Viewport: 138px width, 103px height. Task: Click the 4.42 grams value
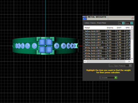click(109, 37)
